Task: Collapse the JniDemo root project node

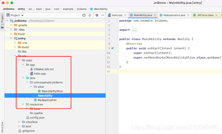Action: click(7, 21)
